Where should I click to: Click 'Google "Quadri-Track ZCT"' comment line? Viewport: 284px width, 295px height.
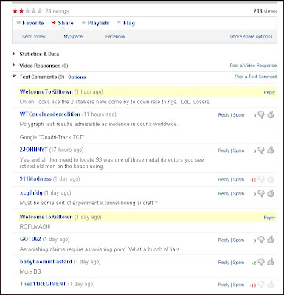click(x=52, y=137)
